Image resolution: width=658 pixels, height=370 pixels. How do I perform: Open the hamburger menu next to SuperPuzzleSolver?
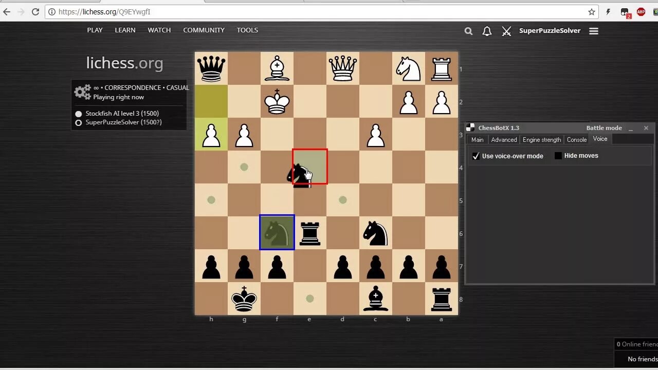pos(594,31)
